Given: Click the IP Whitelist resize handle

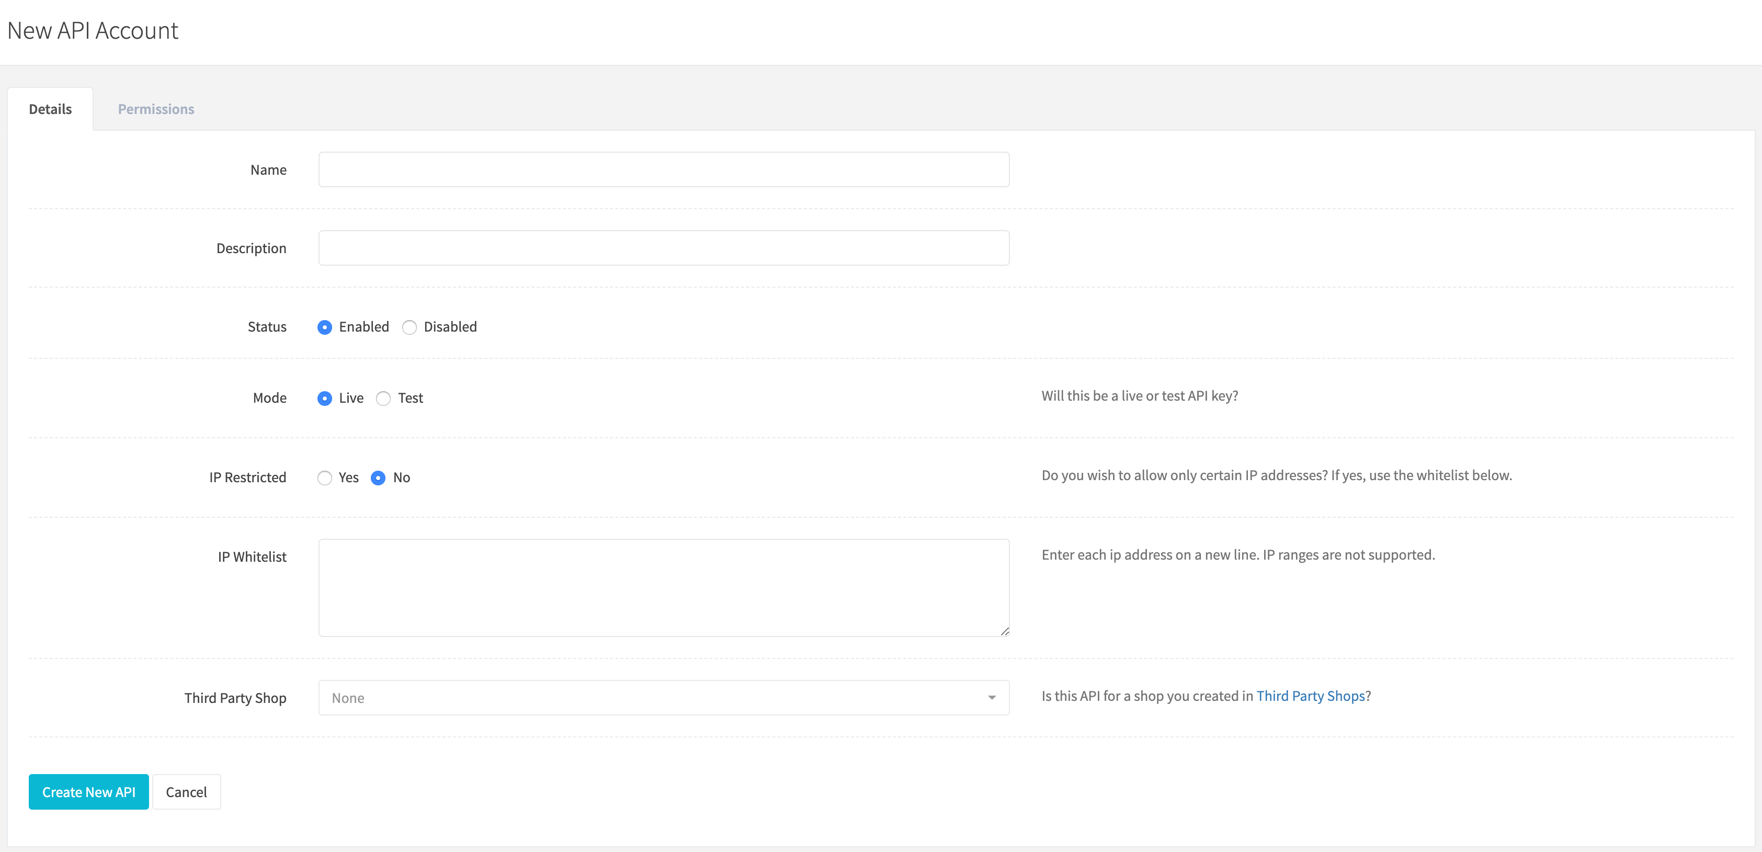Looking at the screenshot, I should click(x=1004, y=631).
